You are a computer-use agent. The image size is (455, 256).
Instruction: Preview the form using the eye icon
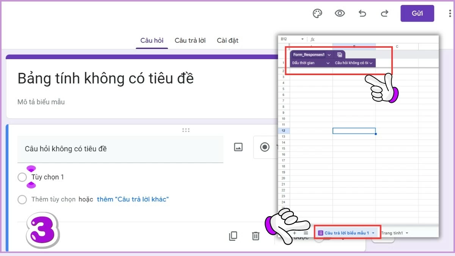340,13
